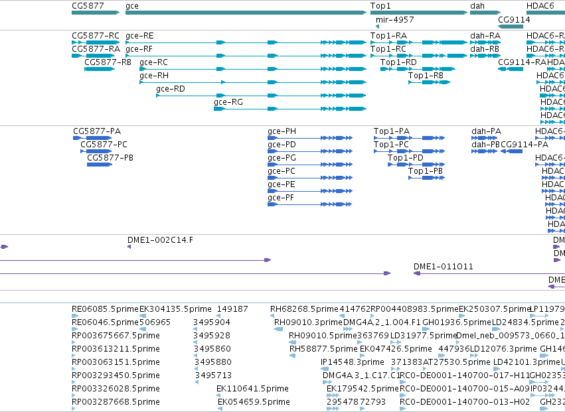The width and height of the screenshot is (565, 412).
Task: Select the Top1-PD protein label
Action: 406,158
